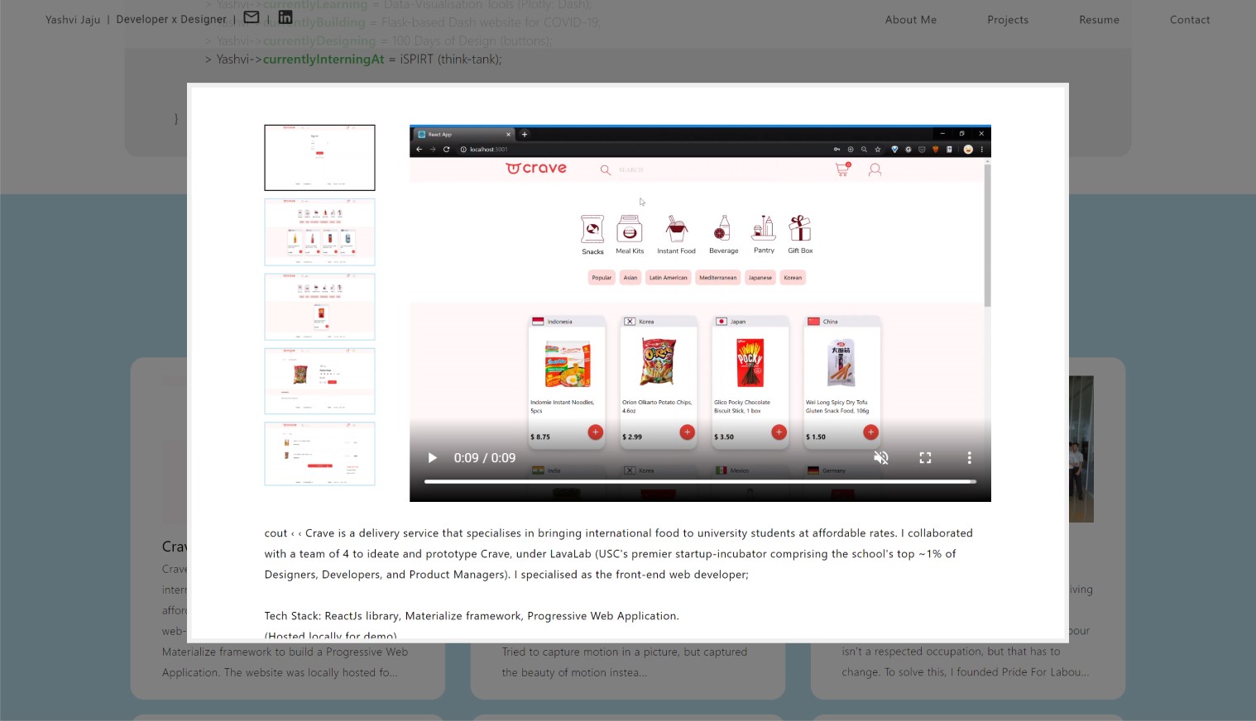Screen dimensions: 1256x721
Task: Click the recorded browser's reload icon
Action: point(446,150)
